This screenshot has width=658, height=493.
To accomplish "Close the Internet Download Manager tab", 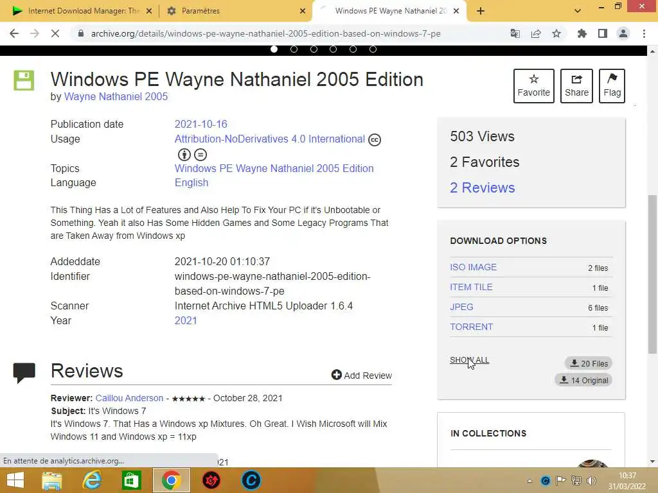I will 149,11.
